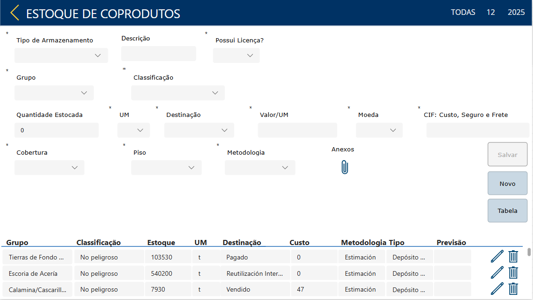Edit the Calamina/Cascarilla row
Screen dimensions: 533x300
tap(497, 289)
